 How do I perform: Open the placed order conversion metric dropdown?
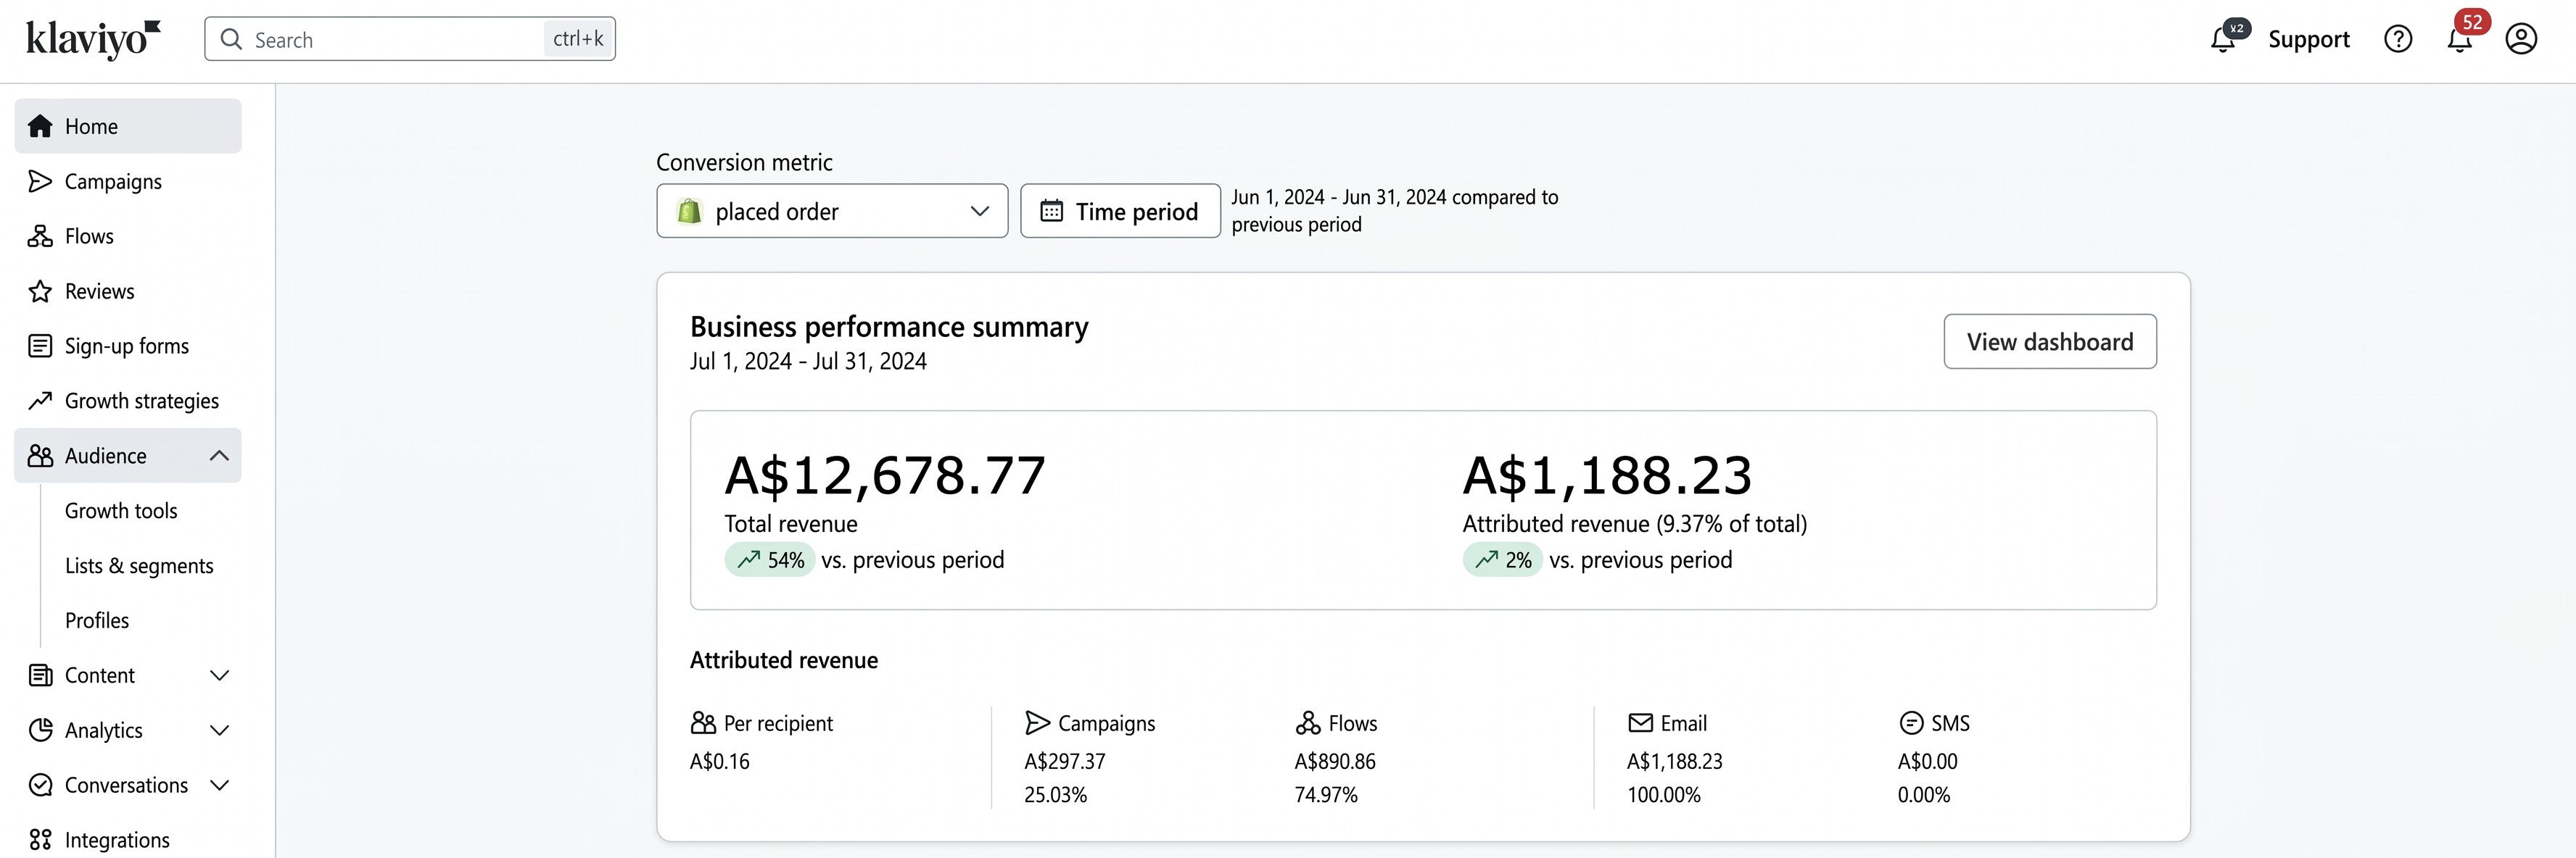tap(832, 211)
